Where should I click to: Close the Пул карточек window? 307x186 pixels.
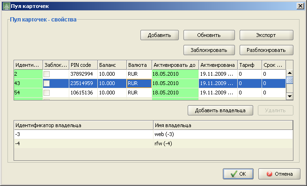(x=300, y=6)
